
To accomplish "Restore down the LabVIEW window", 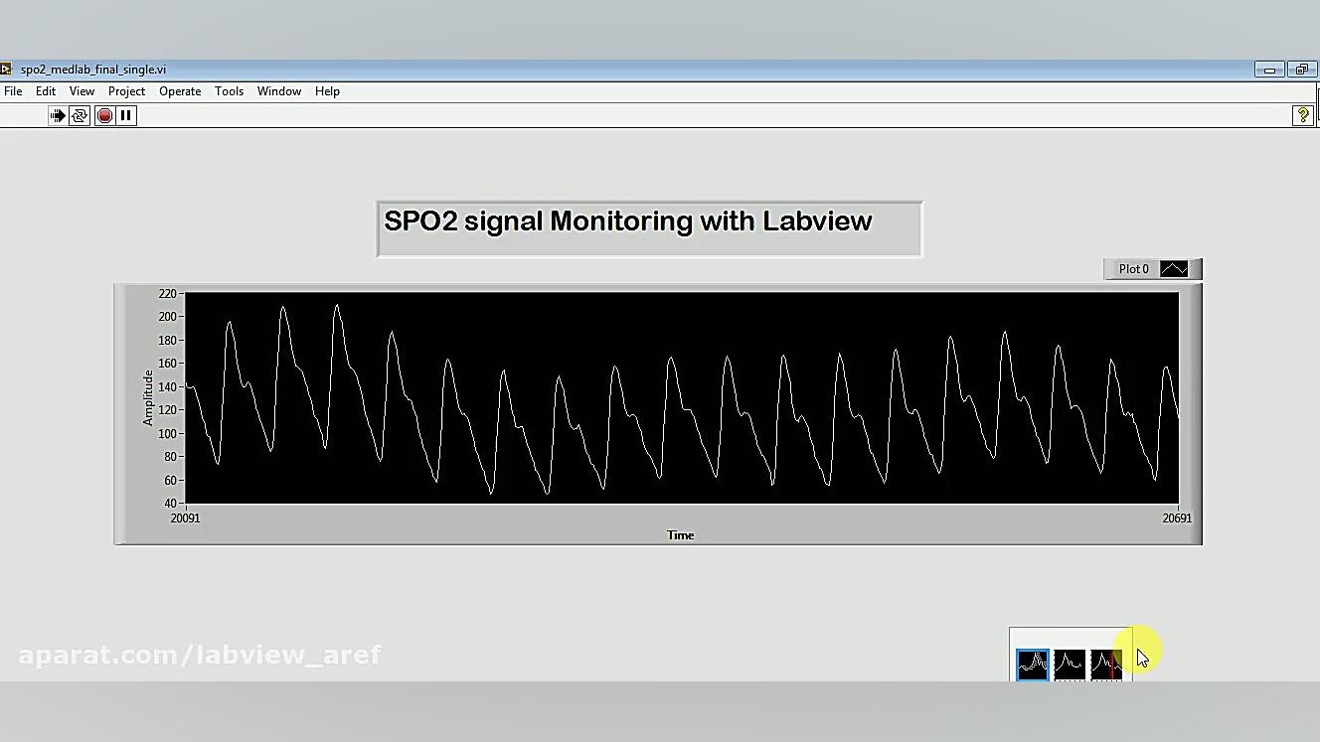I will (1301, 70).
